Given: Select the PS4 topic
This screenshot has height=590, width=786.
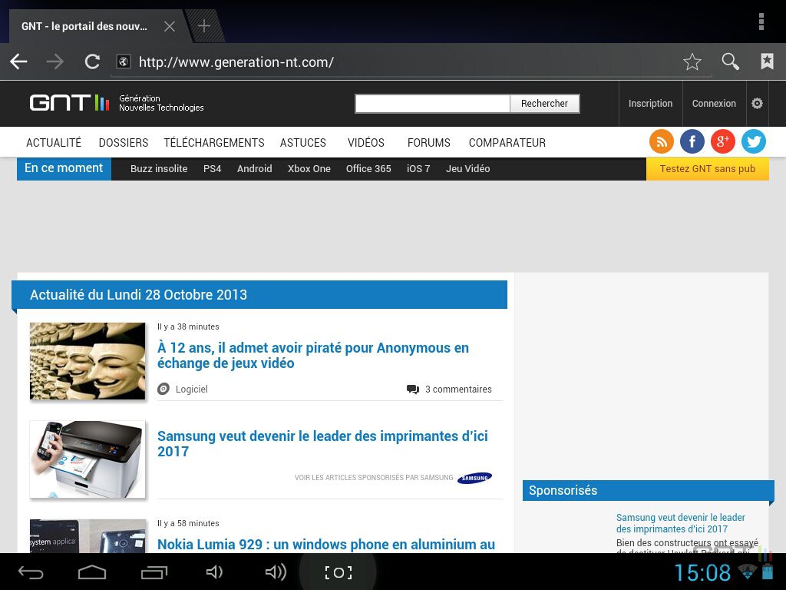Looking at the screenshot, I should [x=212, y=168].
